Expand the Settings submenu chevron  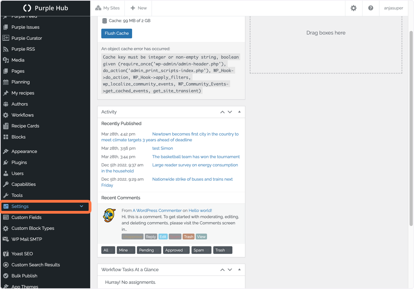81,206
